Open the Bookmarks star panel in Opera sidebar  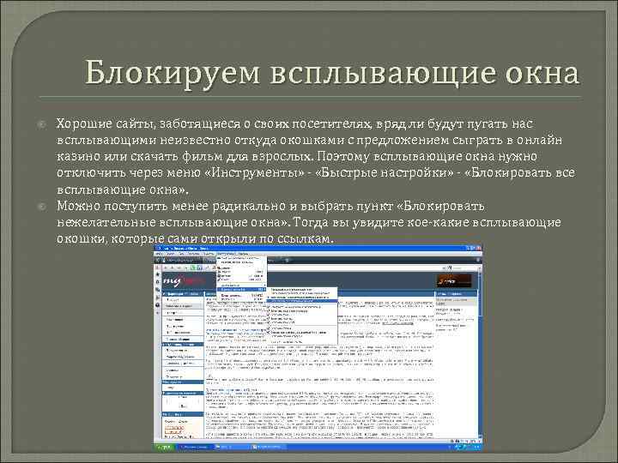pos(158,274)
